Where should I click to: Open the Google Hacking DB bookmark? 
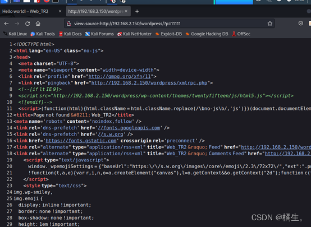pos(207,34)
